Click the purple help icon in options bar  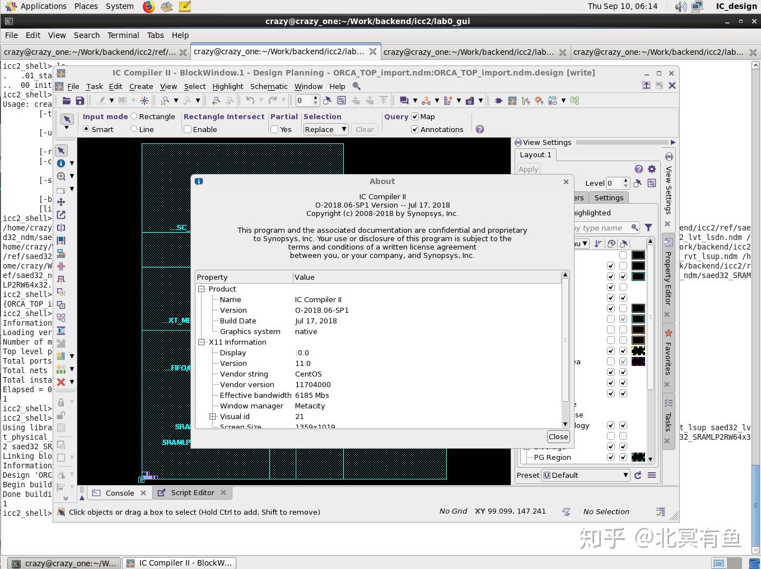click(x=480, y=129)
